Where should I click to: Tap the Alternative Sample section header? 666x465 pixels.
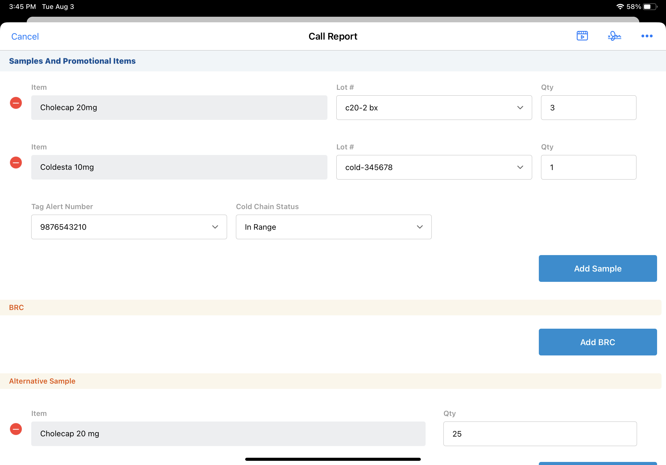tap(42, 381)
